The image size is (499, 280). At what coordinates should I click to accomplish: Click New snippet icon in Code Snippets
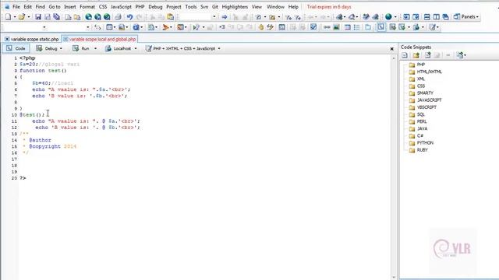click(x=405, y=55)
